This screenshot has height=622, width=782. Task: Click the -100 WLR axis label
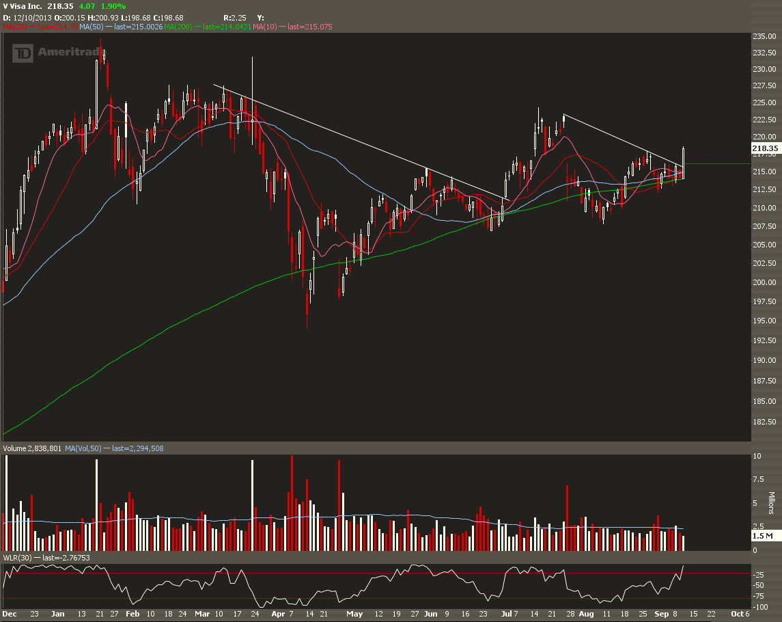(x=761, y=607)
